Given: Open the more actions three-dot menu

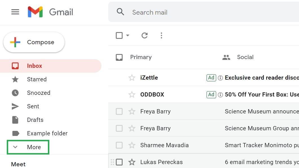Looking at the screenshot, I should pyautogui.click(x=161, y=35).
